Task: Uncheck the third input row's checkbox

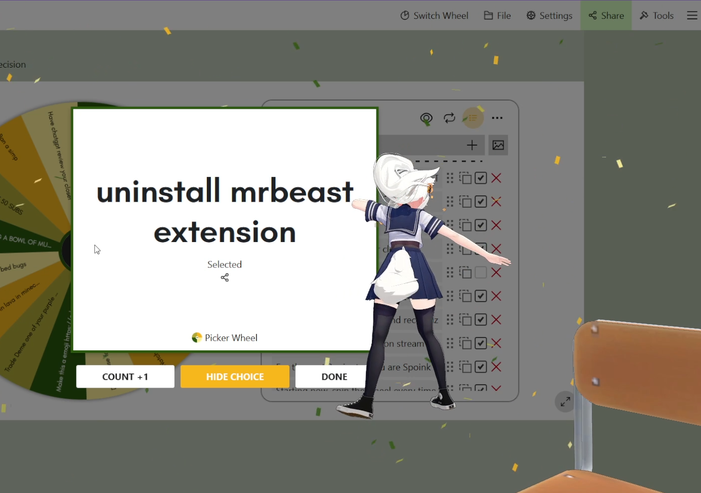Action: [481, 225]
